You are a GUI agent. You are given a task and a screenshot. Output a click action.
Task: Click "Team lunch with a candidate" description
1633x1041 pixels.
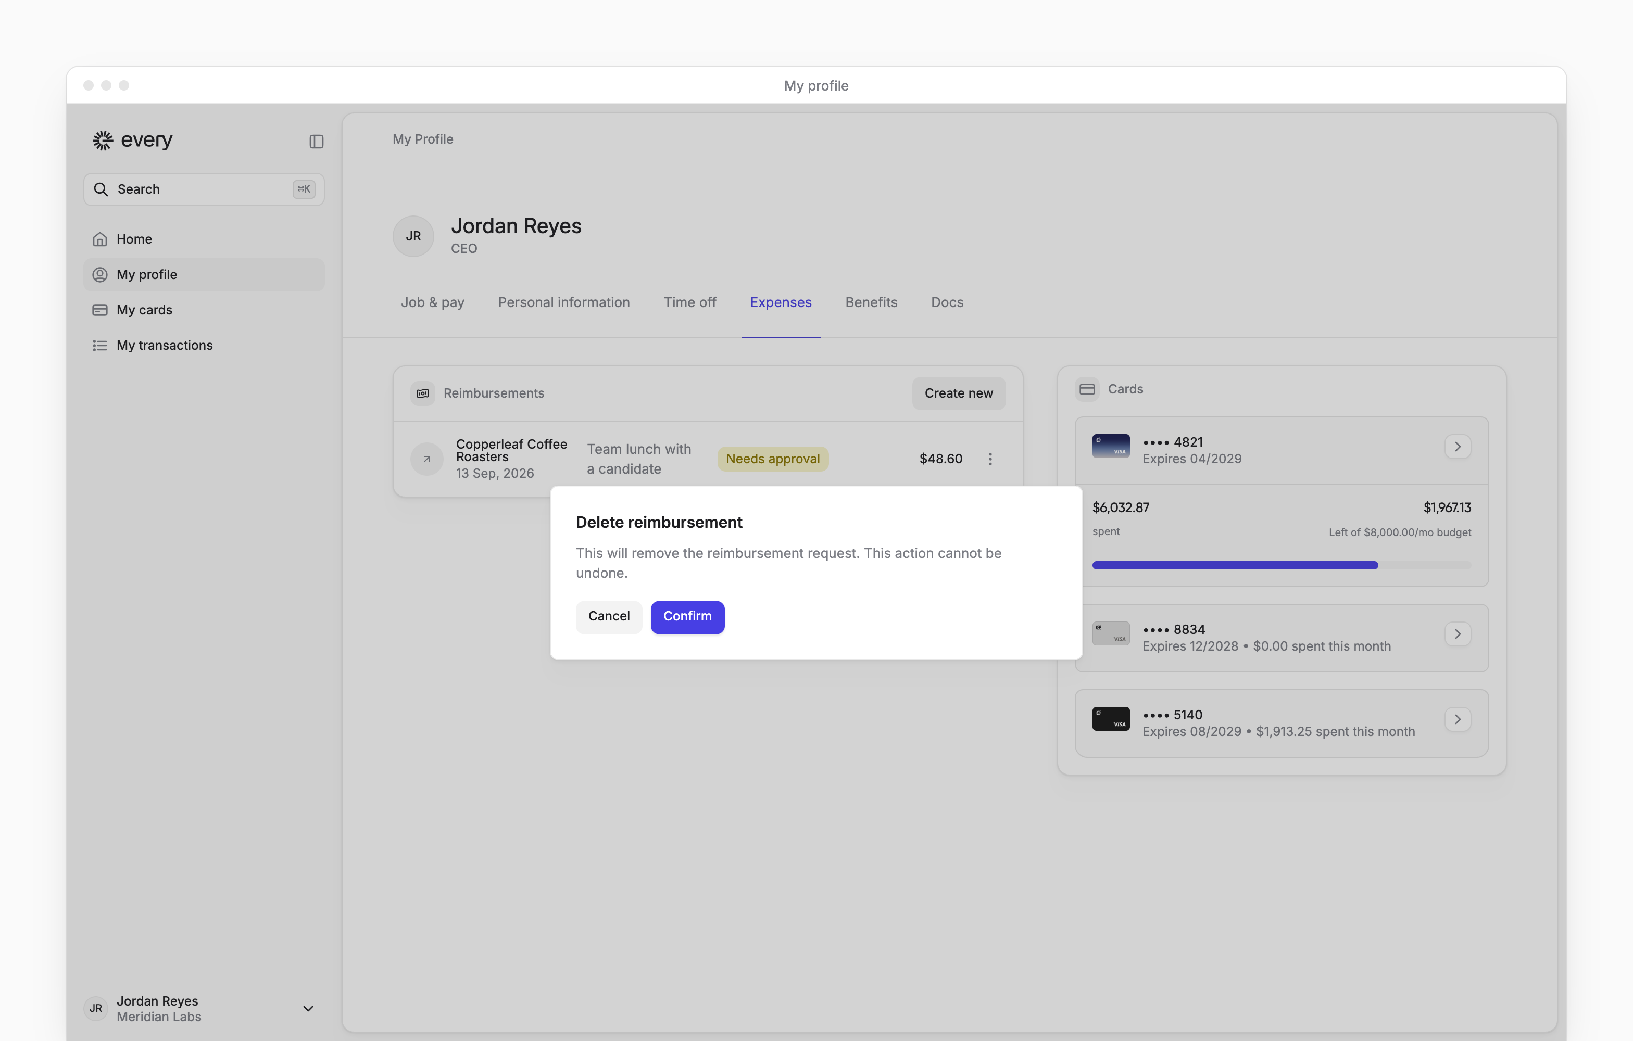click(x=639, y=459)
